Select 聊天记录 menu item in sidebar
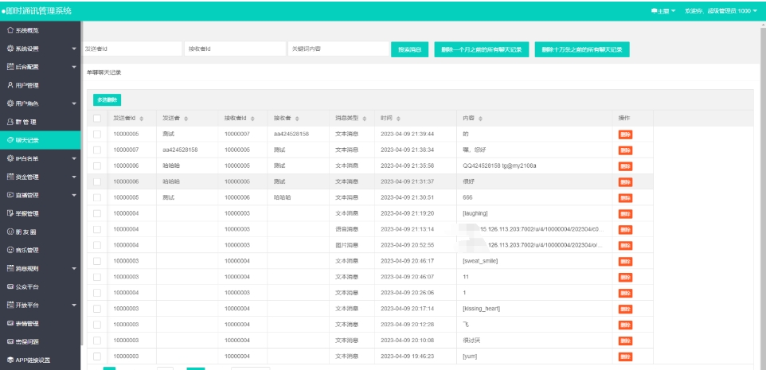 pyautogui.click(x=40, y=140)
